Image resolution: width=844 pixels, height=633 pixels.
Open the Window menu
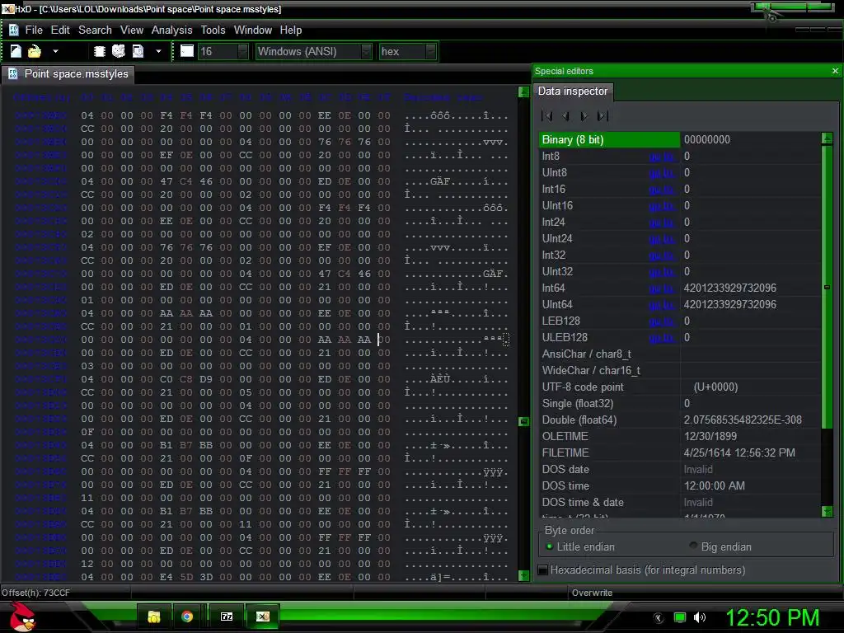253,30
